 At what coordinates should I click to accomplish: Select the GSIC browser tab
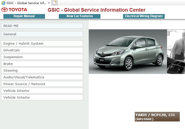pos(26,3)
